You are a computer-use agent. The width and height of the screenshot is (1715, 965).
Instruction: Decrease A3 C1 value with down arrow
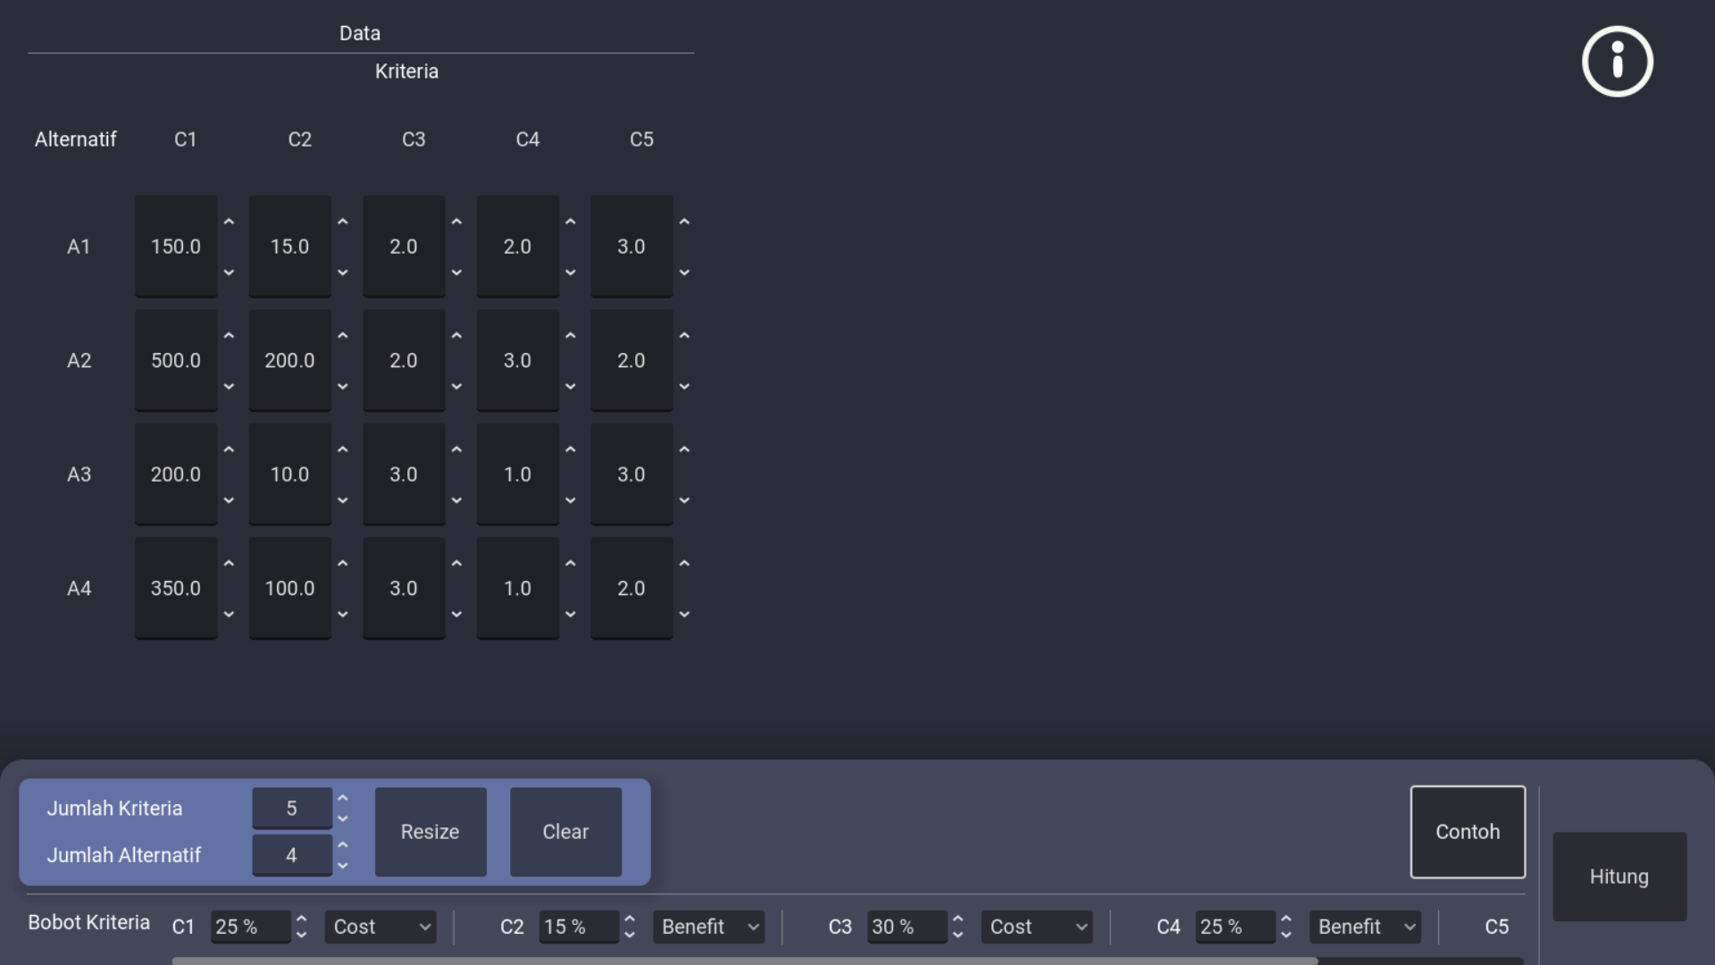(229, 500)
